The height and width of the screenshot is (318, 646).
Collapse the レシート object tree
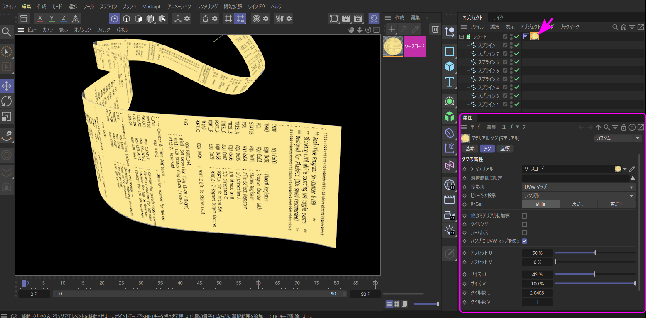pyautogui.click(x=462, y=37)
